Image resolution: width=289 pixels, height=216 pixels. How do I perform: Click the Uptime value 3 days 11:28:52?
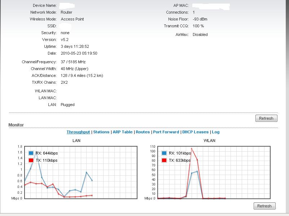[75, 46]
